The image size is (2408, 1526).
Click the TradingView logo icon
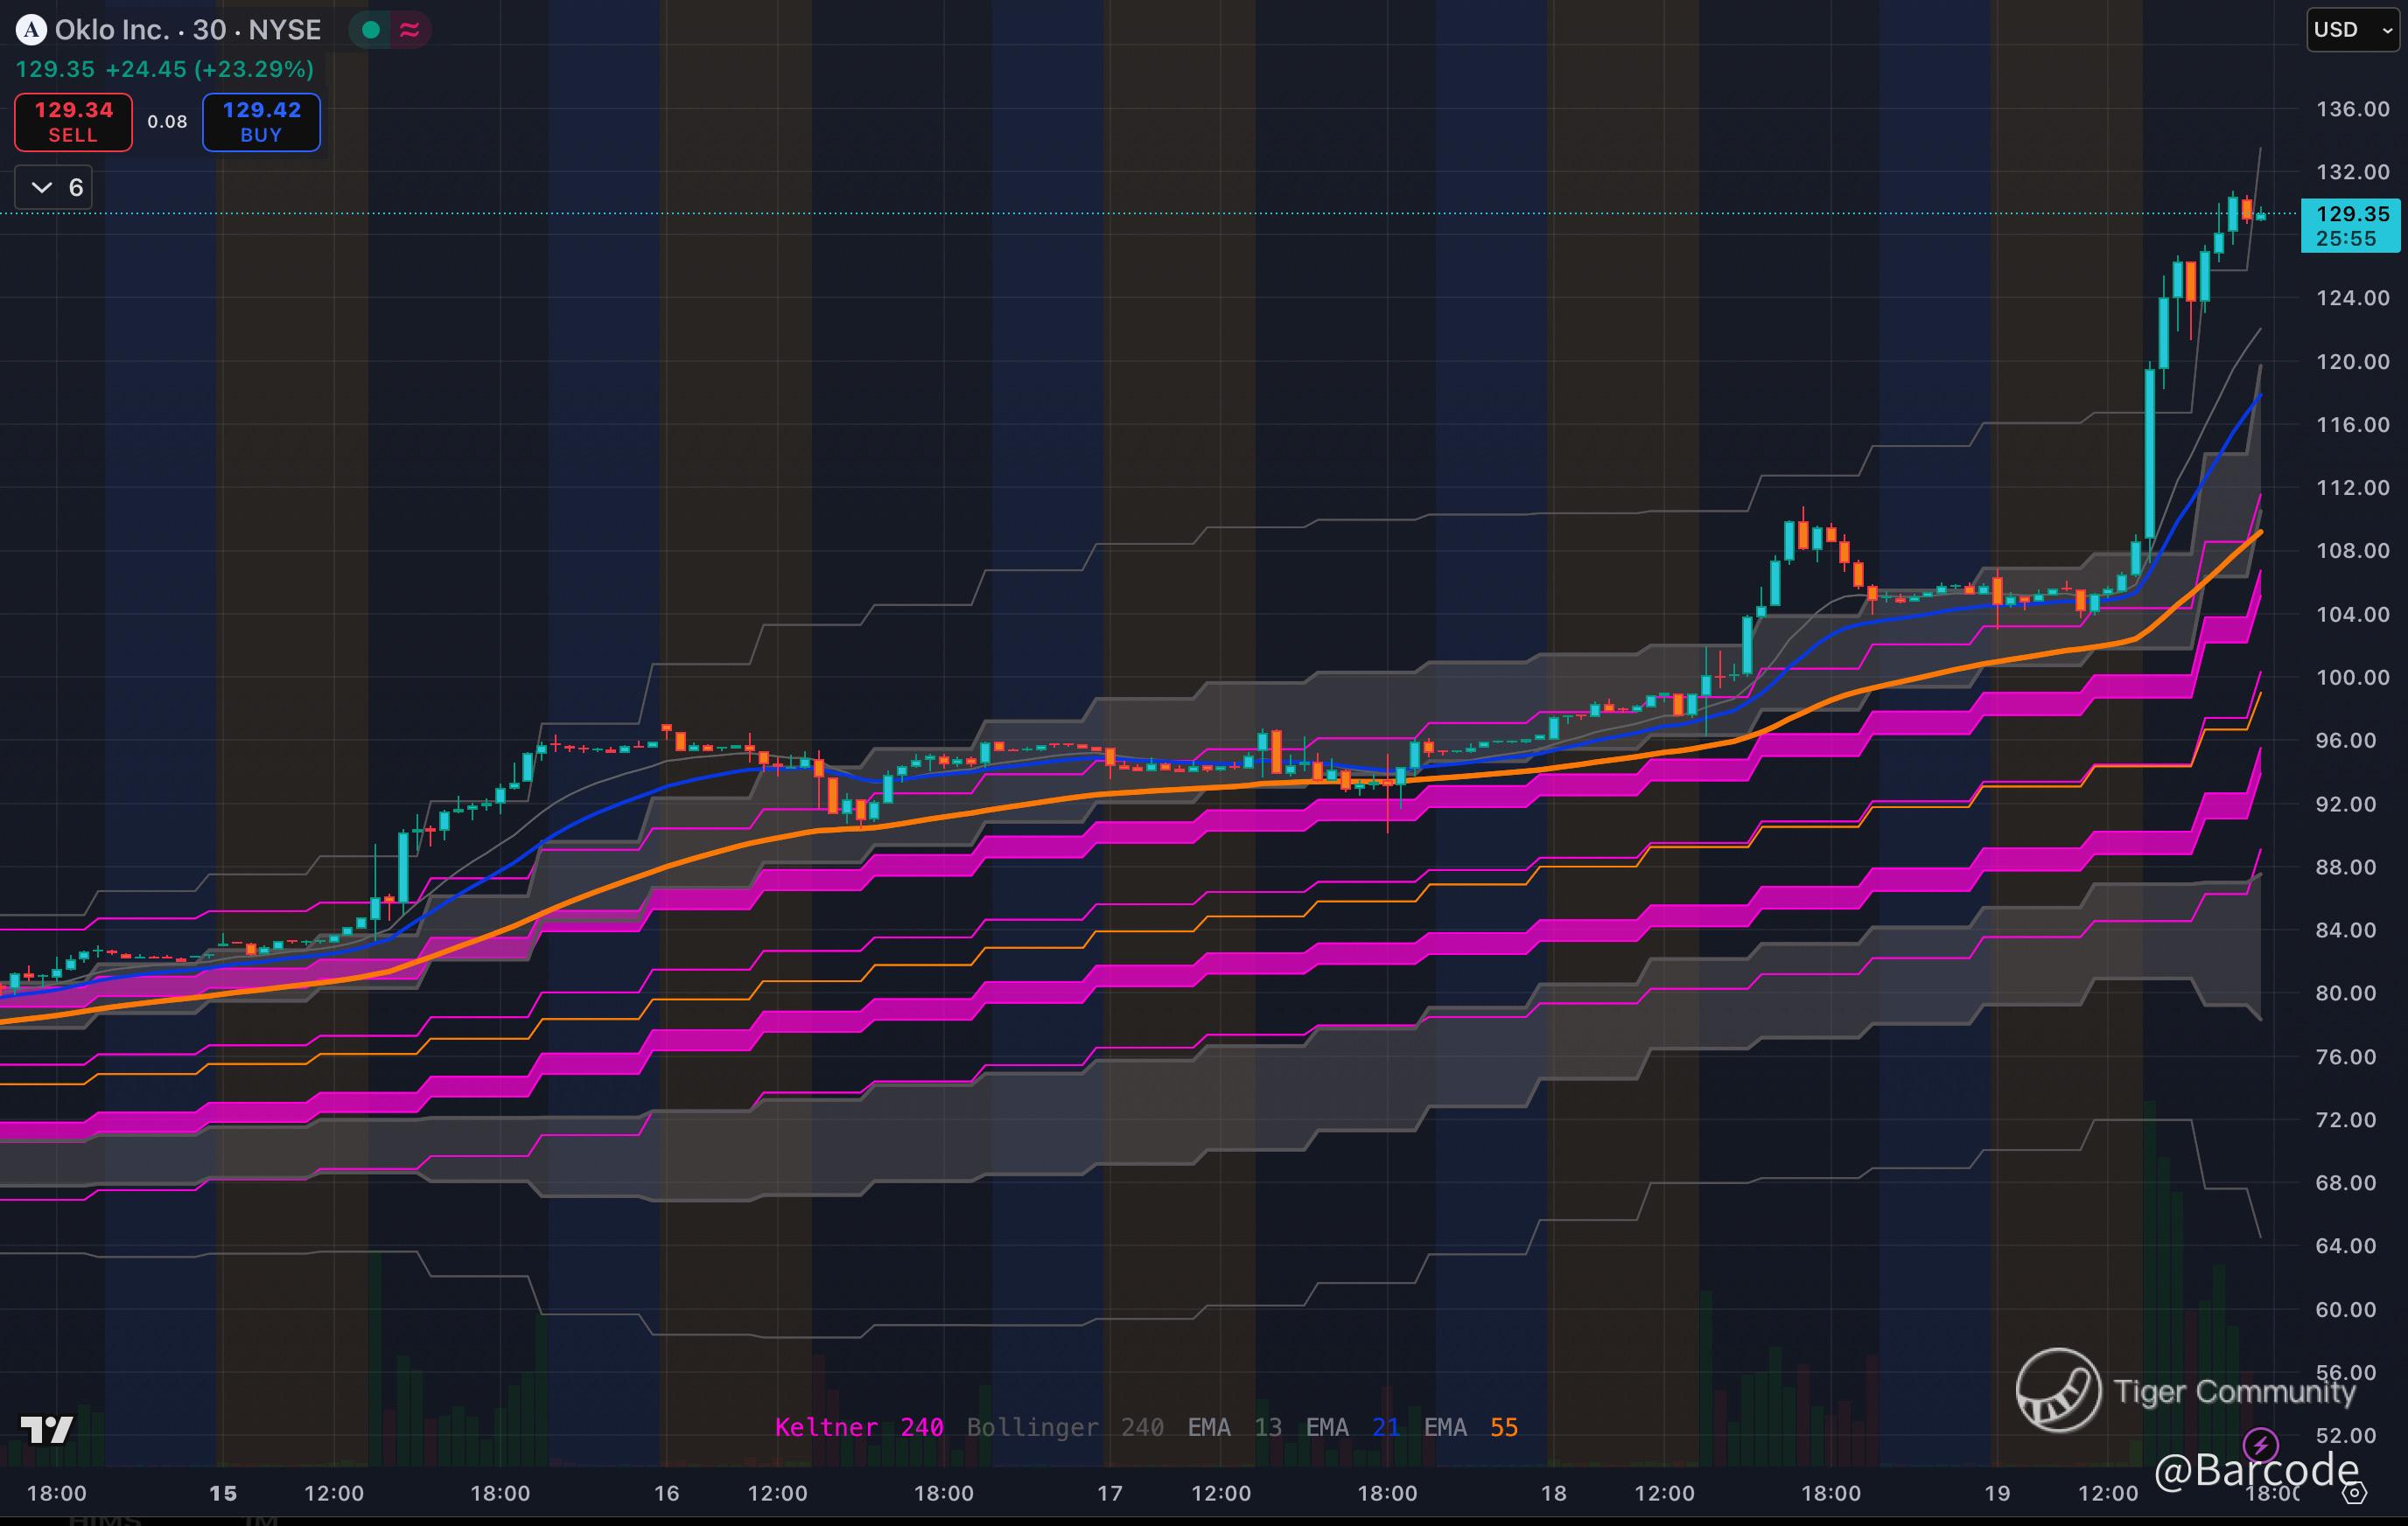coord(46,1430)
